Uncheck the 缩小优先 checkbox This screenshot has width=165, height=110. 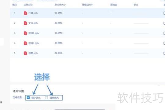coord(28,97)
